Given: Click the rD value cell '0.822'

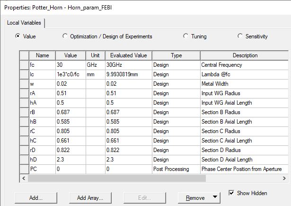Looking at the screenshot, I should (71, 150).
